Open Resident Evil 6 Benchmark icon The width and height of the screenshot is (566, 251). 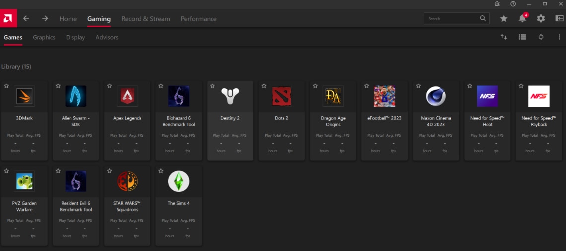[76, 181]
